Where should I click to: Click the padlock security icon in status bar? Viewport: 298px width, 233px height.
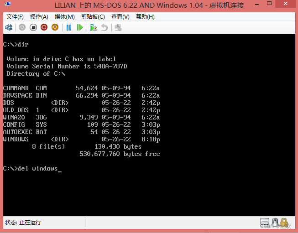pyautogui.click(x=283, y=222)
